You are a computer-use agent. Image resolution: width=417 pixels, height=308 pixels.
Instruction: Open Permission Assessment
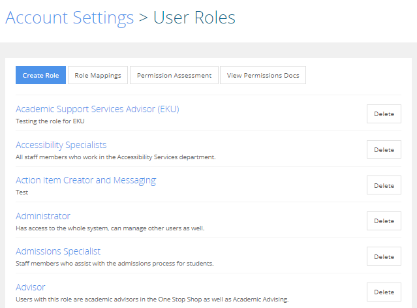pos(174,75)
